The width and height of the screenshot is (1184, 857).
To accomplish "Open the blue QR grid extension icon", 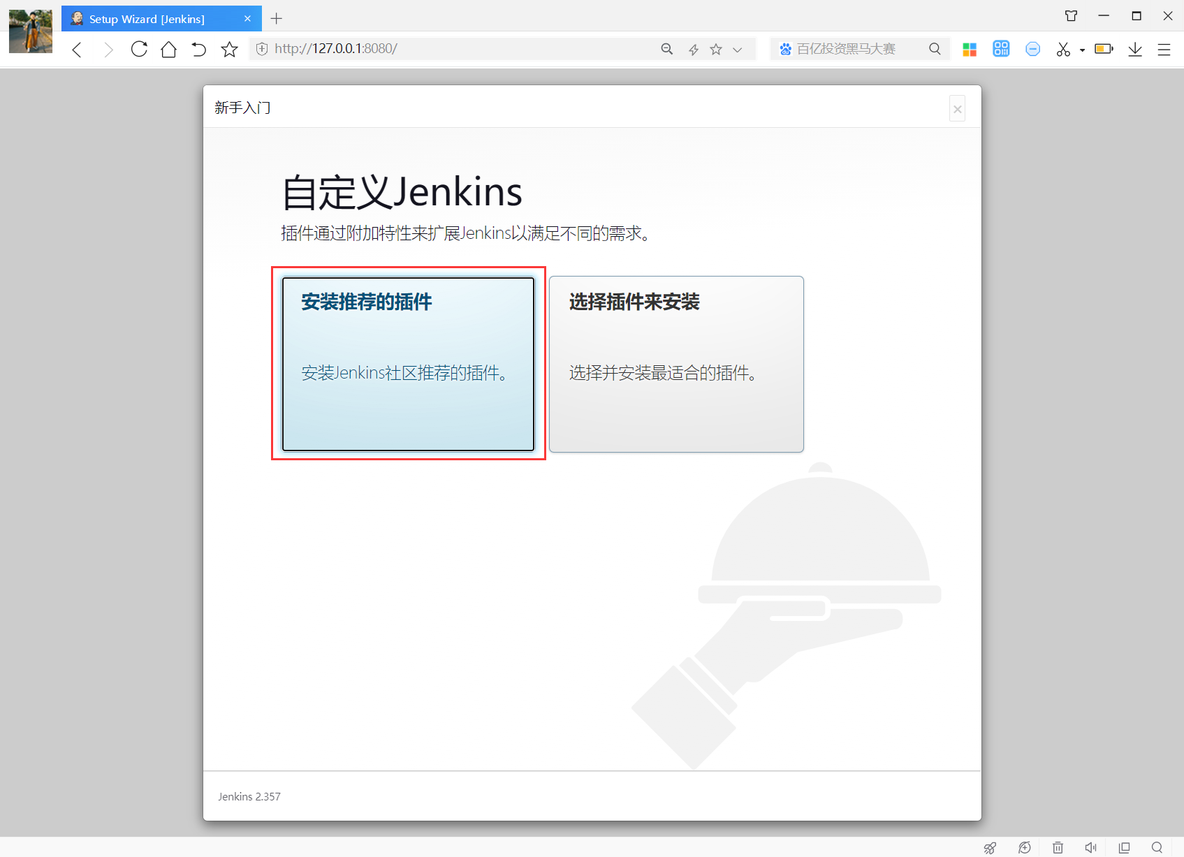I will click(1001, 48).
